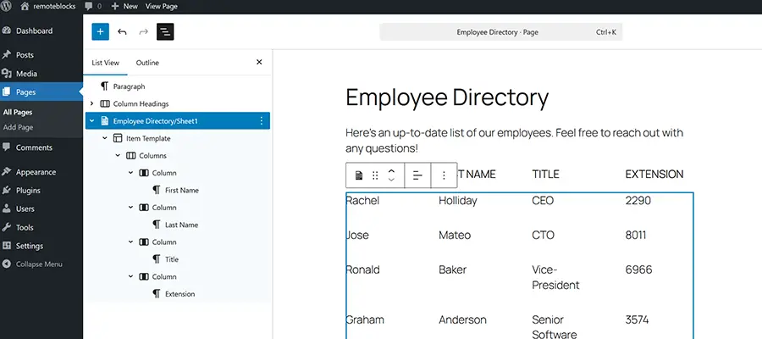The image size is (762, 339).
Task: Switch to the Outline tab
Action: 147,63
